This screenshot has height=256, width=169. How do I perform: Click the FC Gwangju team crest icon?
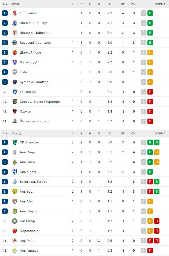click(x=15, y=13)
